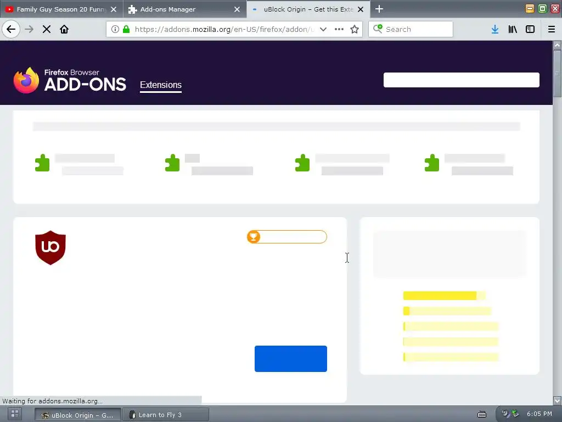
Task: Click the fourth green puzzle piece
Action: pyautogui.click(x=432, y=163)
